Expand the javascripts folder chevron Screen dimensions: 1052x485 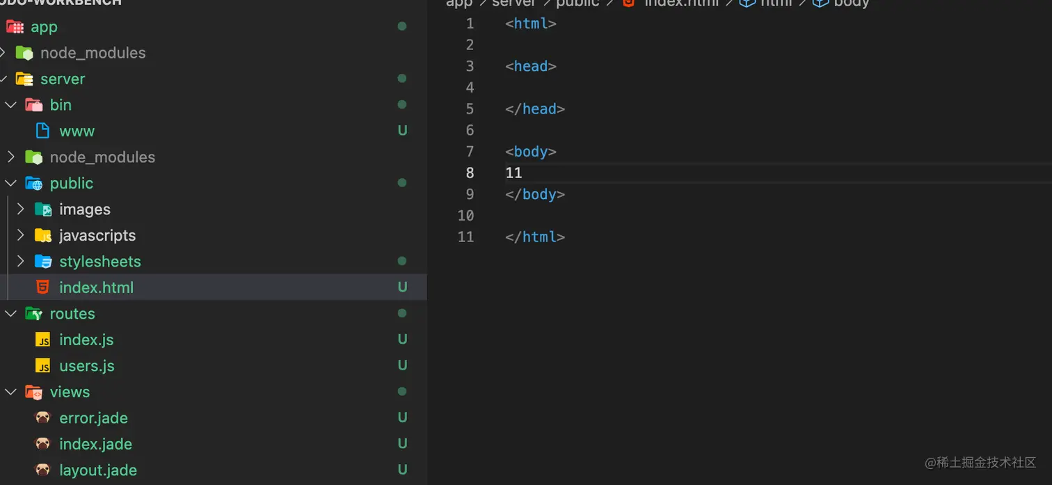[21, 235]
